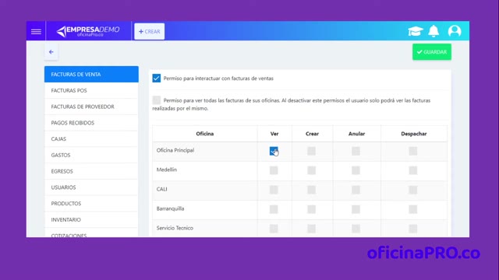The image size is (499, 280).
Task: Open the hamburger navigation menu
Action: 36,31
